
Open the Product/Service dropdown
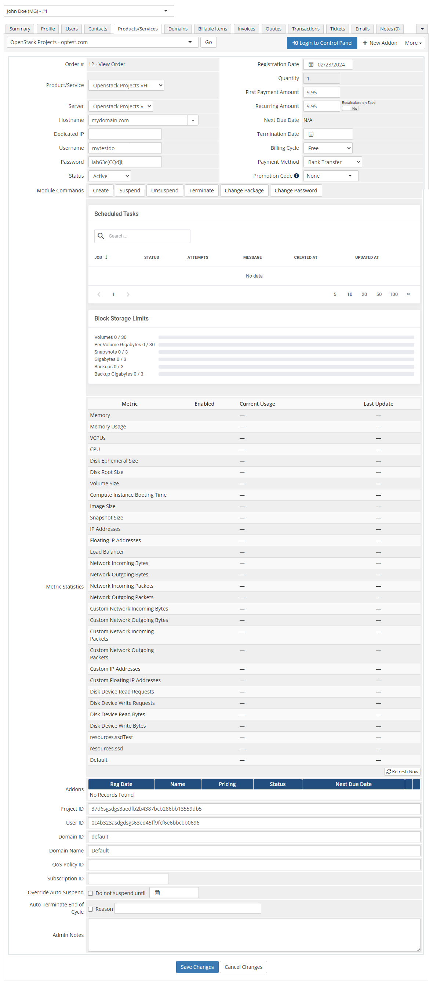(x=126, y=85)
